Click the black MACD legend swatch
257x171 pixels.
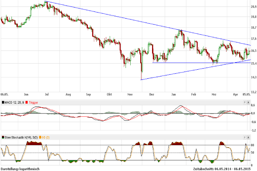4,102
